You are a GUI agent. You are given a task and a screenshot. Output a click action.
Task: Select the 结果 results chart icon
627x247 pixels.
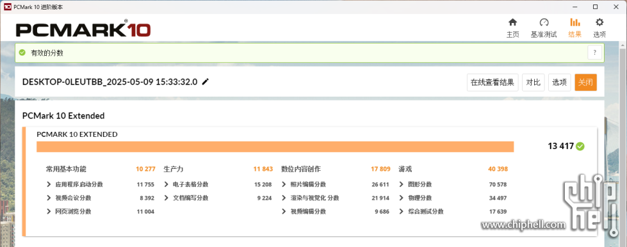point(575,22)
